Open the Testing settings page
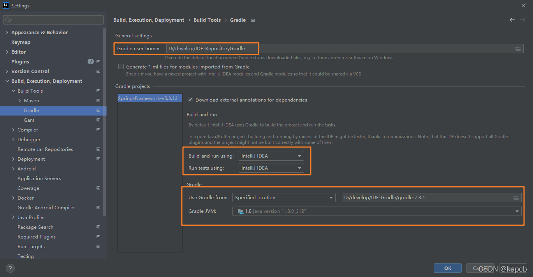Image resolution: width=533 pixels, height=277 pixels. (x=26, y=256)
